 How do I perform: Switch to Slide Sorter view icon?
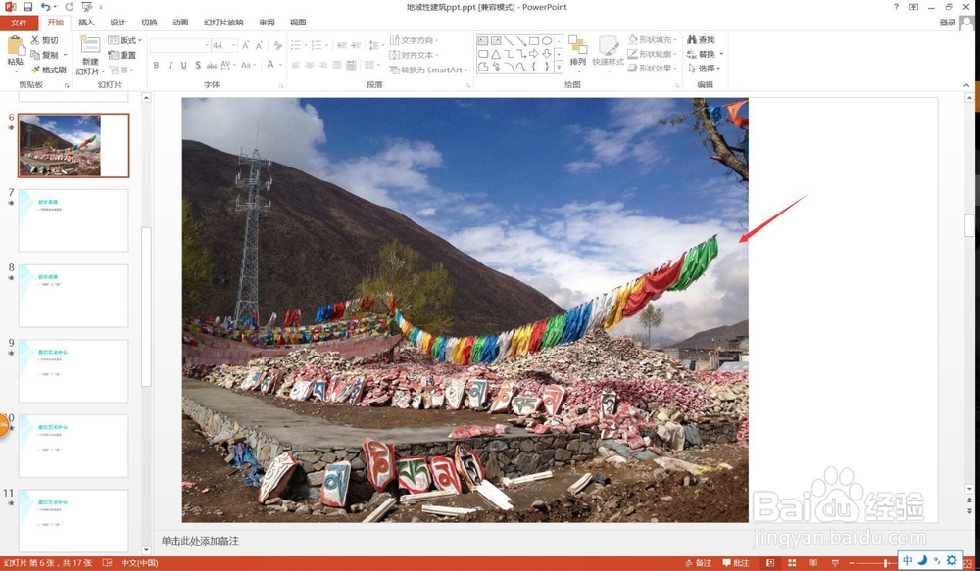792,563
